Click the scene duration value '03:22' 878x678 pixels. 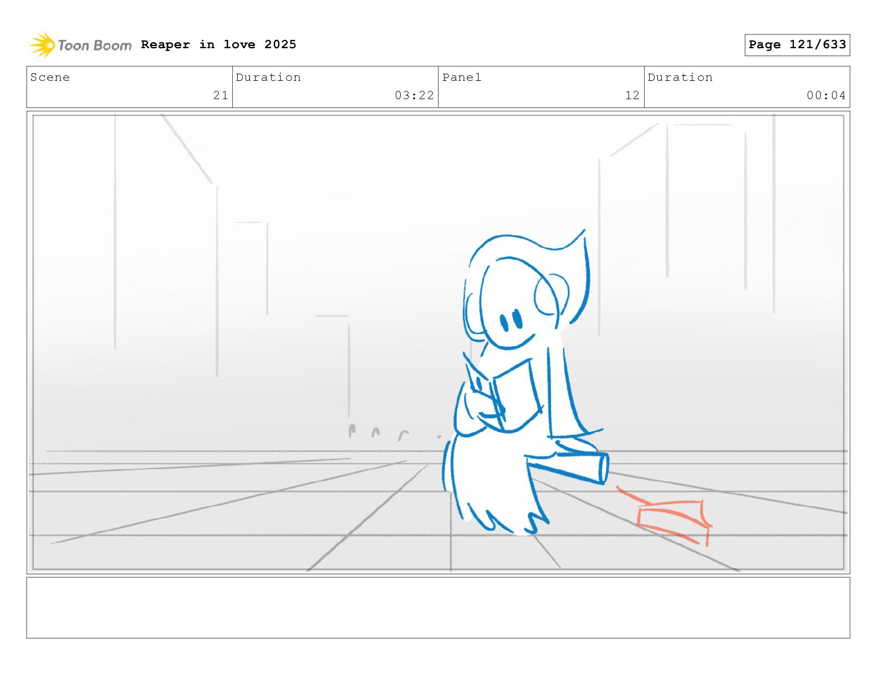click(x=414, y=95)
